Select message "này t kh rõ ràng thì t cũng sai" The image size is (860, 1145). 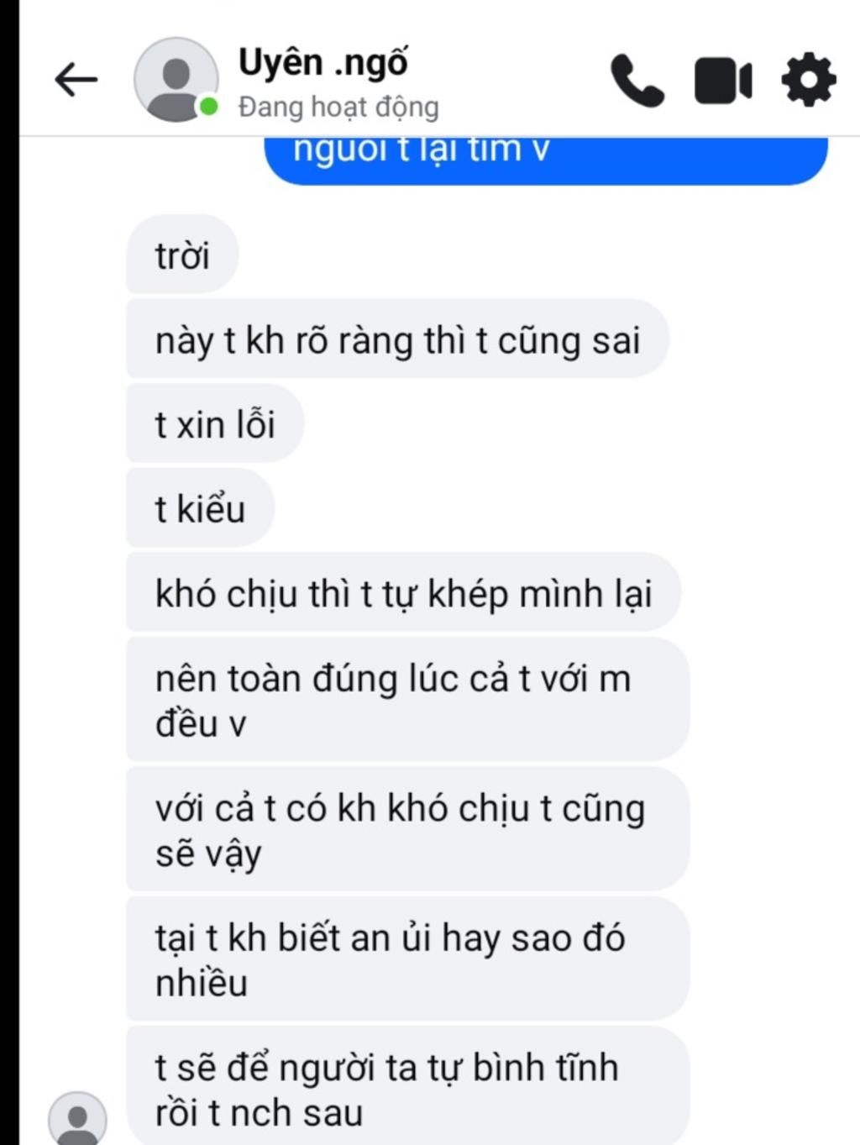pos(397,339)
